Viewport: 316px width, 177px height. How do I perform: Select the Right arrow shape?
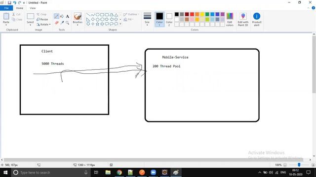107,19
